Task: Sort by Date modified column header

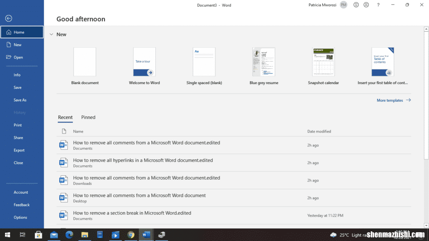Action: pyautogui.click(x=319, y=131)
